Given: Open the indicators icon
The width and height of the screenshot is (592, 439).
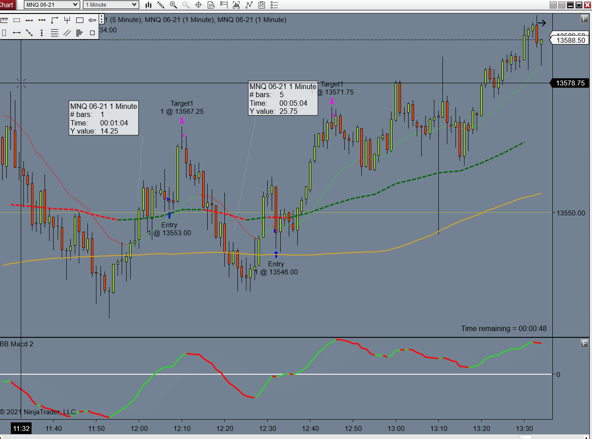Looking at the screenshot, I should [x=236, y=5].
